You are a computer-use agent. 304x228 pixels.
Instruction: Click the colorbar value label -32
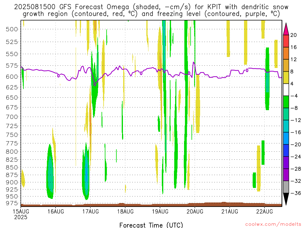coord(295,181)
